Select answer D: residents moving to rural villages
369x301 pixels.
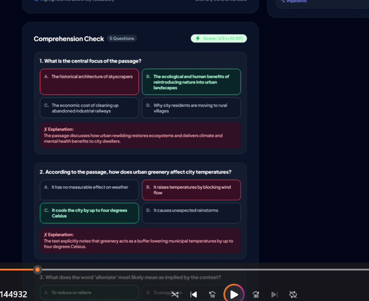pos(191,108)
